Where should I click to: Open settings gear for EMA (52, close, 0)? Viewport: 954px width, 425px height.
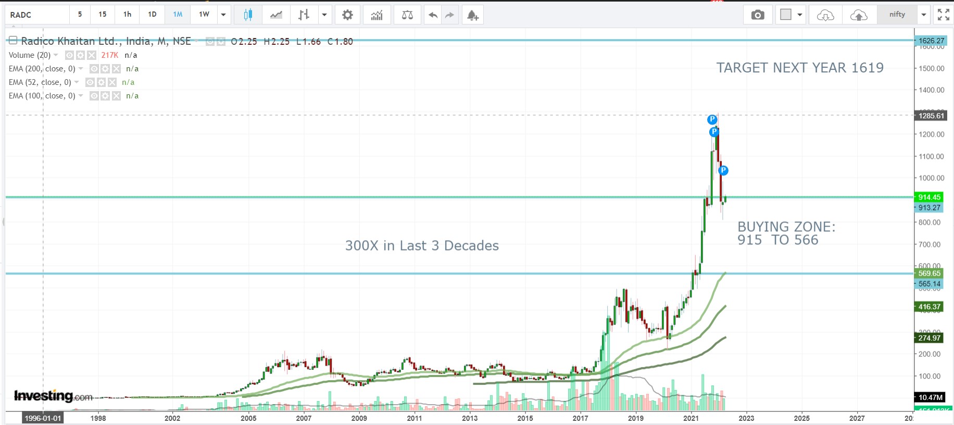(x=101, y=82)
